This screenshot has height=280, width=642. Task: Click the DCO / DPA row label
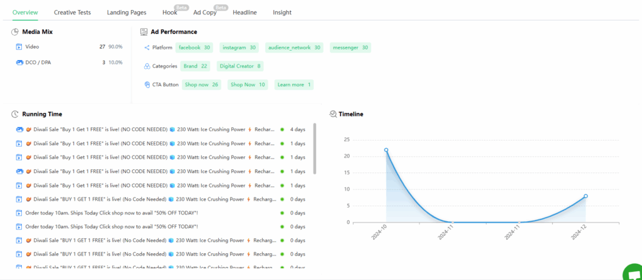[38, 62]
